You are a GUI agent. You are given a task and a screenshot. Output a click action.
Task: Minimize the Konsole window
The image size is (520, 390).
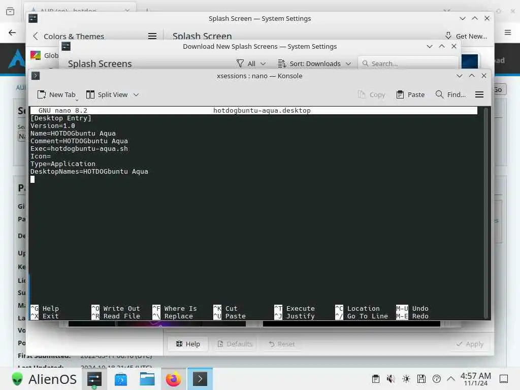(x=459, y=76)
